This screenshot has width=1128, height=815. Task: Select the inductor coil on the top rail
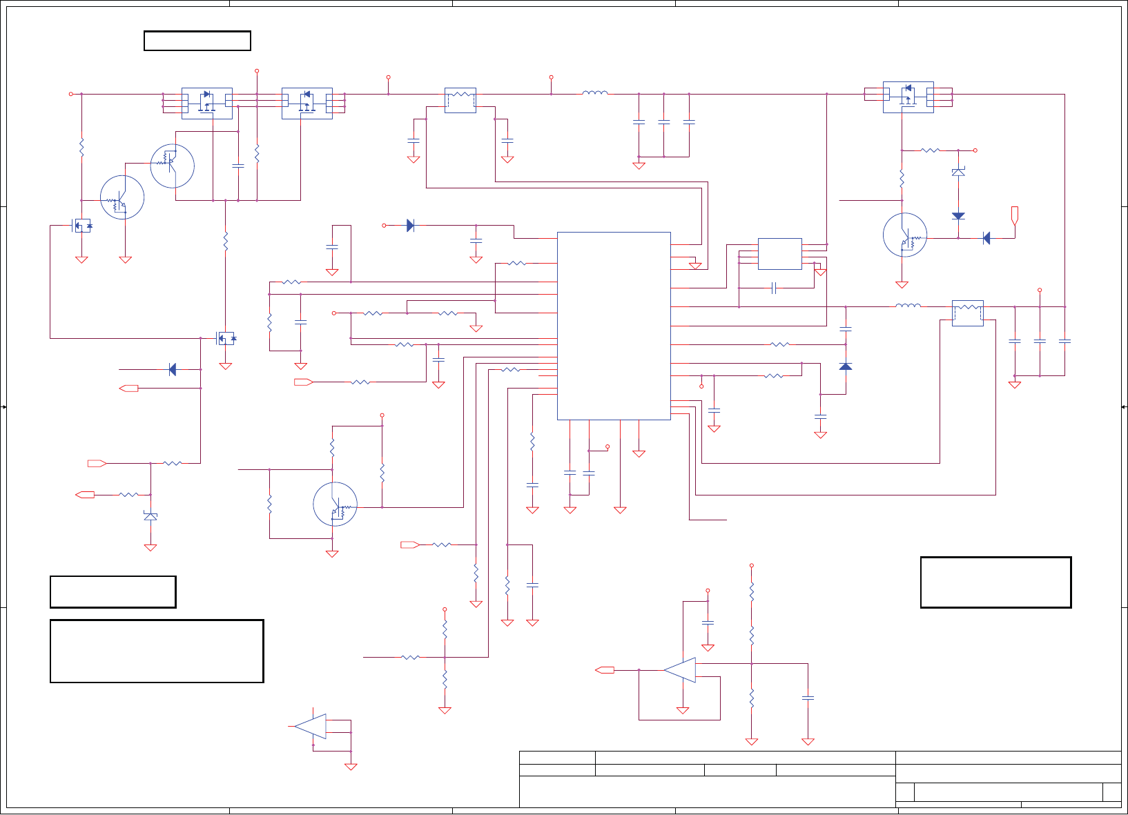[595, 92]
